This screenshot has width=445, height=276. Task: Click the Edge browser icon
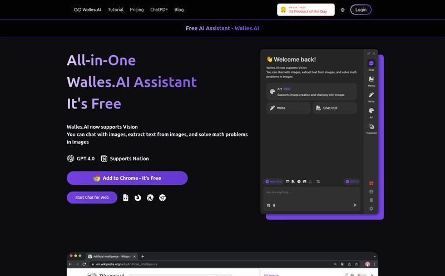pyautogui.click(x=150, y=198)
